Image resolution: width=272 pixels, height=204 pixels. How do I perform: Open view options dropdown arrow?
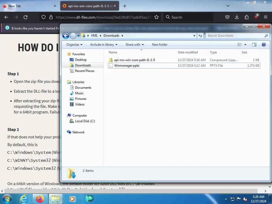(x=245, y=45)
